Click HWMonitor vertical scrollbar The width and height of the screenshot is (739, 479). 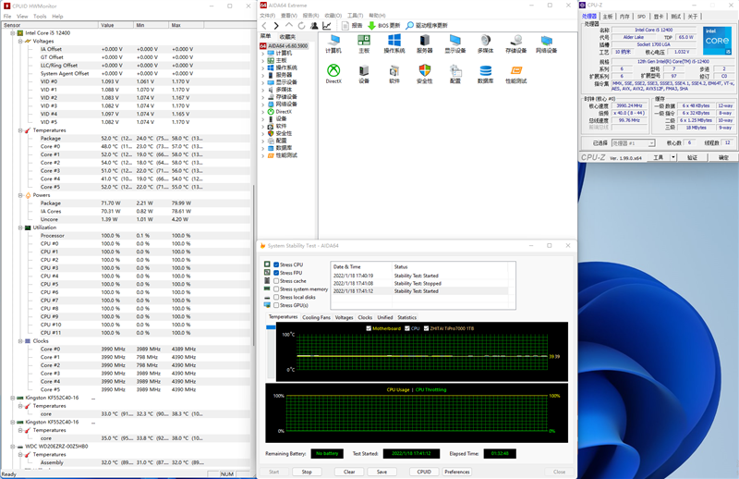pyautogui.click(x=253, y=264)
